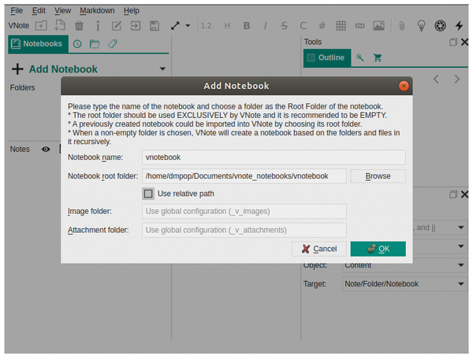Open the Cart tab in Tools
Viewport: 473px width, 358px height.
(x=378, y=57)
